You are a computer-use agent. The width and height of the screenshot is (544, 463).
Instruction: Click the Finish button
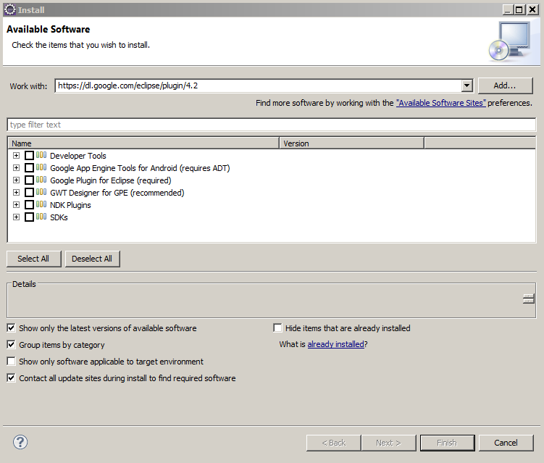[x=447, y=443]
